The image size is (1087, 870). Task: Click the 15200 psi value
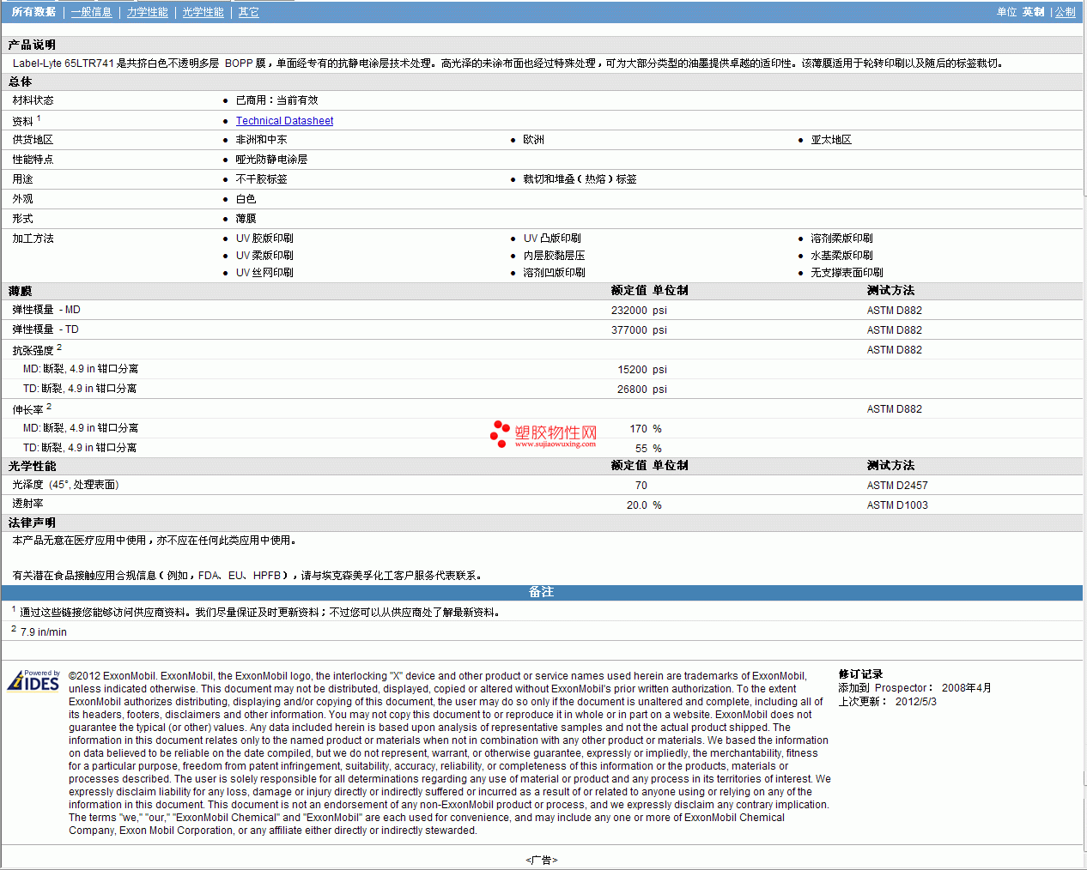coord(642,370)
